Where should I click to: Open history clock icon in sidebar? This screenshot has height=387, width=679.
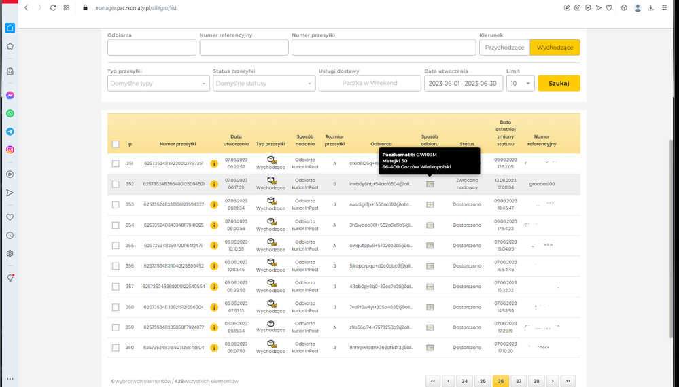[10, 236]
